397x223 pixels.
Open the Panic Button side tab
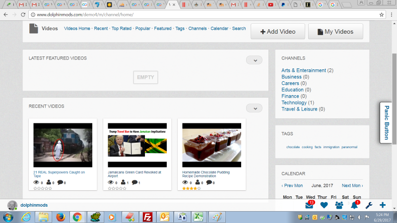[386, 122]
